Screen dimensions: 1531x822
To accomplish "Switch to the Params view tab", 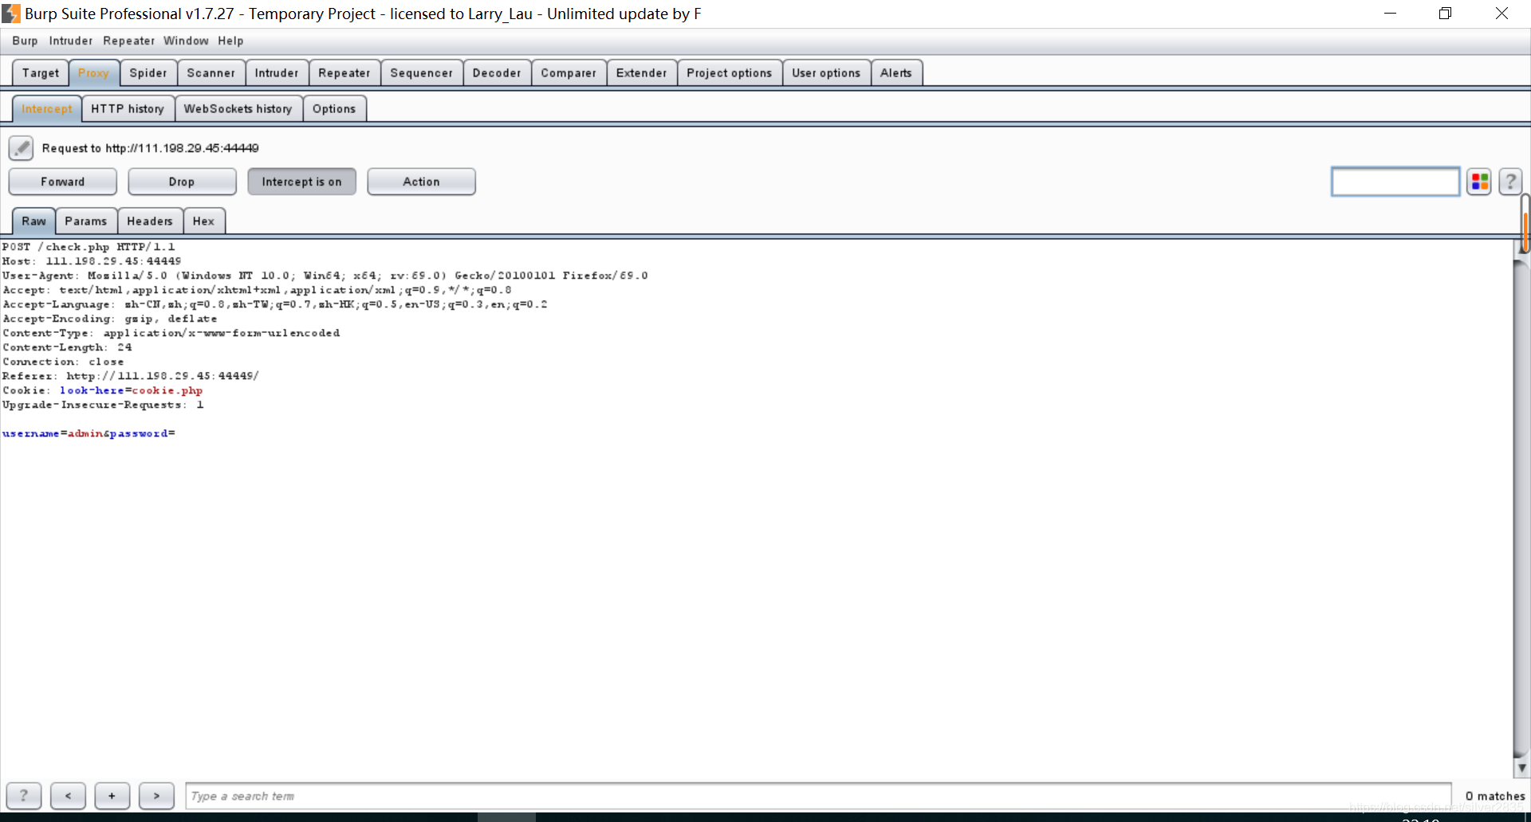I will 86,221.
